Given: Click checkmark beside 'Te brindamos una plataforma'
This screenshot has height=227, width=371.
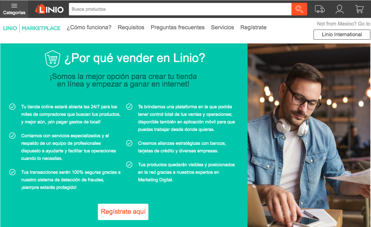Looking at the screenshot, I should pyautogui.click(x=129, y=107).
